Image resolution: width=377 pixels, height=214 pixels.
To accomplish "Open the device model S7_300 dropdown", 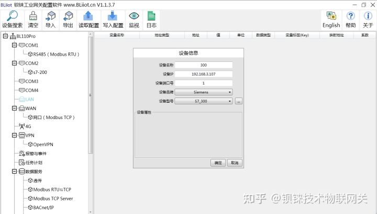I will click(x=204, y=101).
